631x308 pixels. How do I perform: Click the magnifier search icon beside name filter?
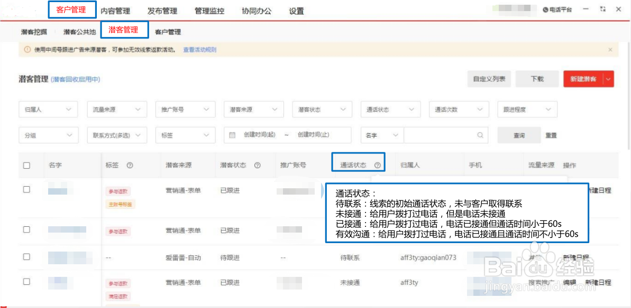pyautogui.click(x=480, y=135)
